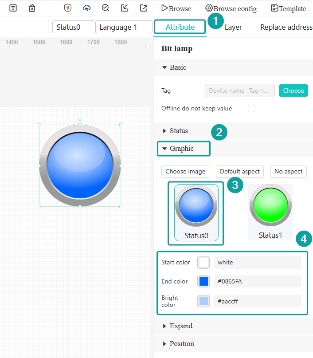Image resolution: width=313 pixels, height=358 pixels.
Task: Open the Status0 dropdown
Action: click(74, 27)
